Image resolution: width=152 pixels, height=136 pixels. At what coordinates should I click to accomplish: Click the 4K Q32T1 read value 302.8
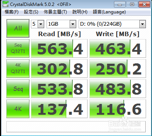point(59,69)
